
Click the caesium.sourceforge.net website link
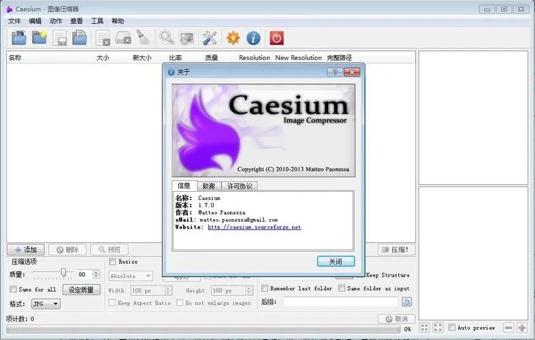pyautogui.click(x=254, y=227)
